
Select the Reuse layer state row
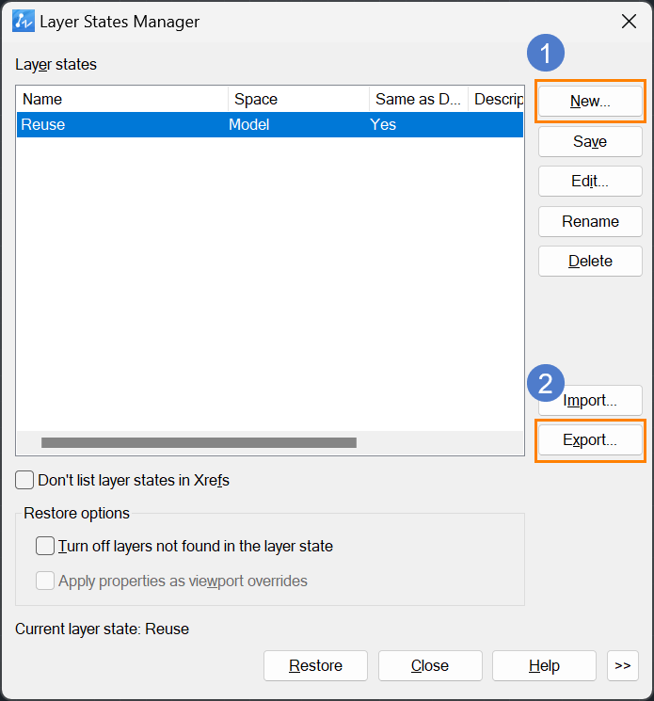tap(270, 124)
